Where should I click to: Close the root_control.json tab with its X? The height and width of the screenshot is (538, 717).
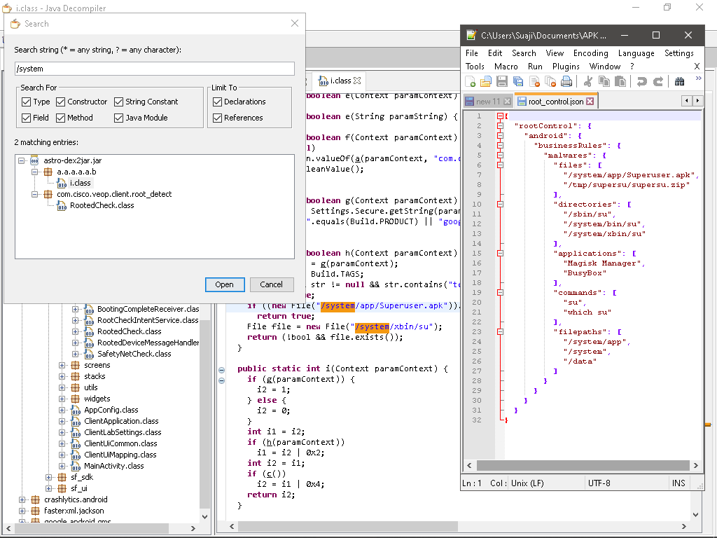(590, 101)
